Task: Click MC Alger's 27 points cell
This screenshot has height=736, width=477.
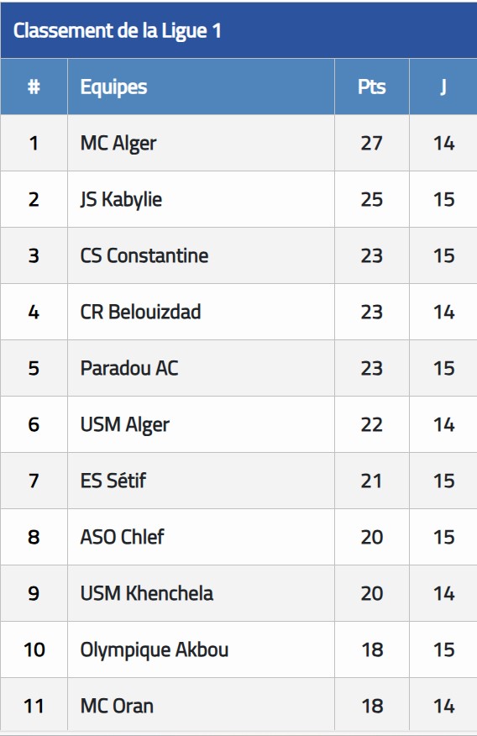Action: [x=372, y=143]
